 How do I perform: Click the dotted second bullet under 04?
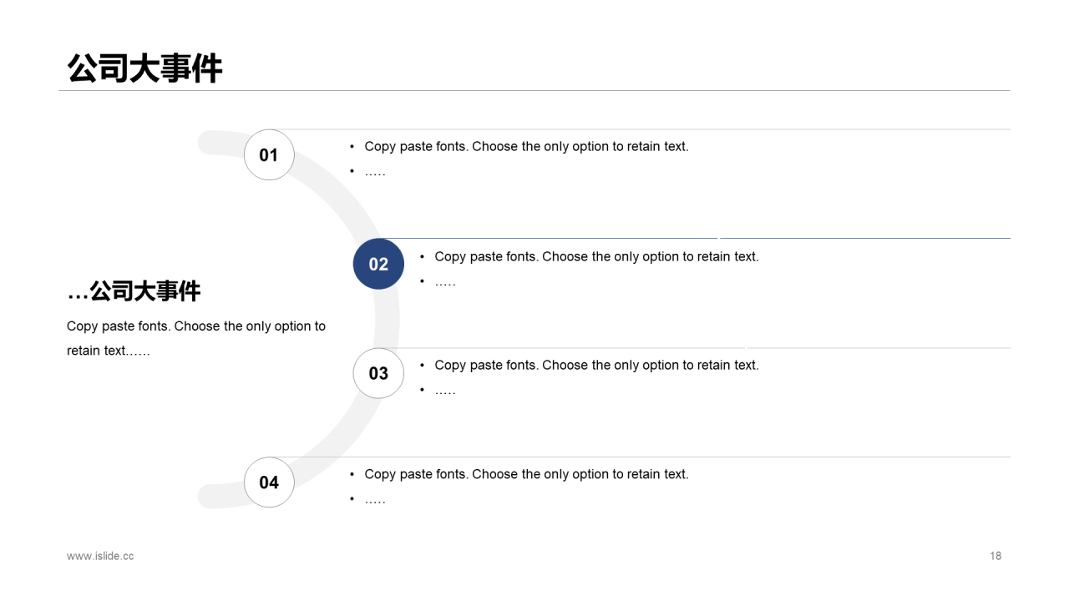coord(375,500)
